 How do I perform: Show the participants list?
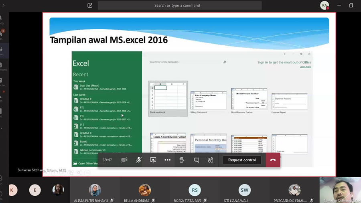pyautogui.click(x=211, y=160)
